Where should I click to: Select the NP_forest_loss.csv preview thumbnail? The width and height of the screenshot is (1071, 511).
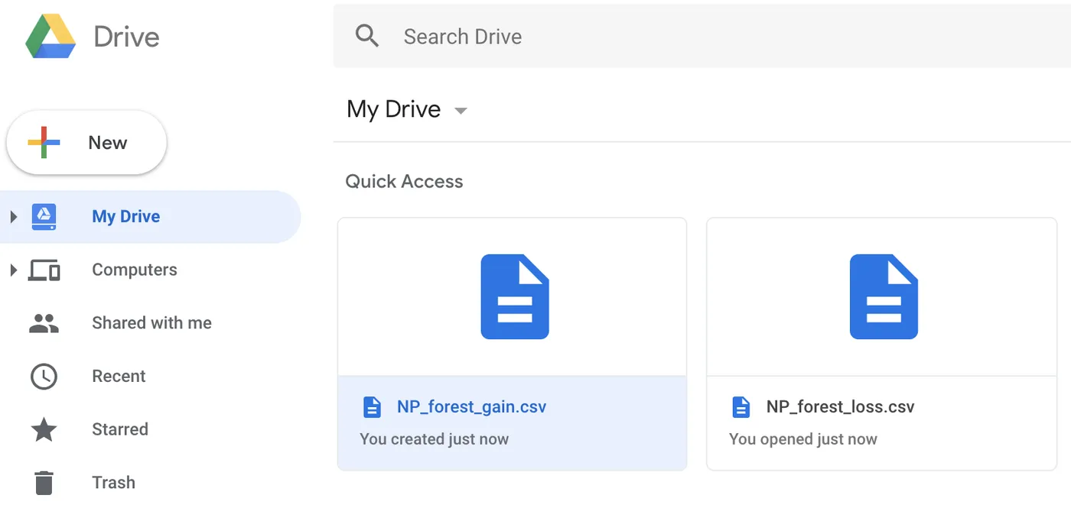[x=882, y=297]
